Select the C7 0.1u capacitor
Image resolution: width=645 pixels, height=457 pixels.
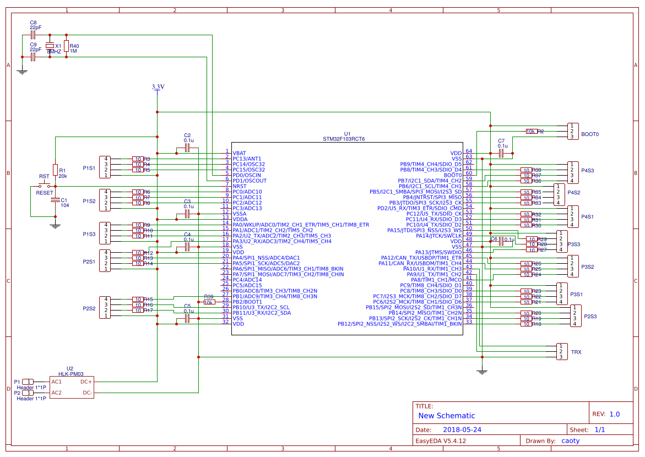coord(501,154)
